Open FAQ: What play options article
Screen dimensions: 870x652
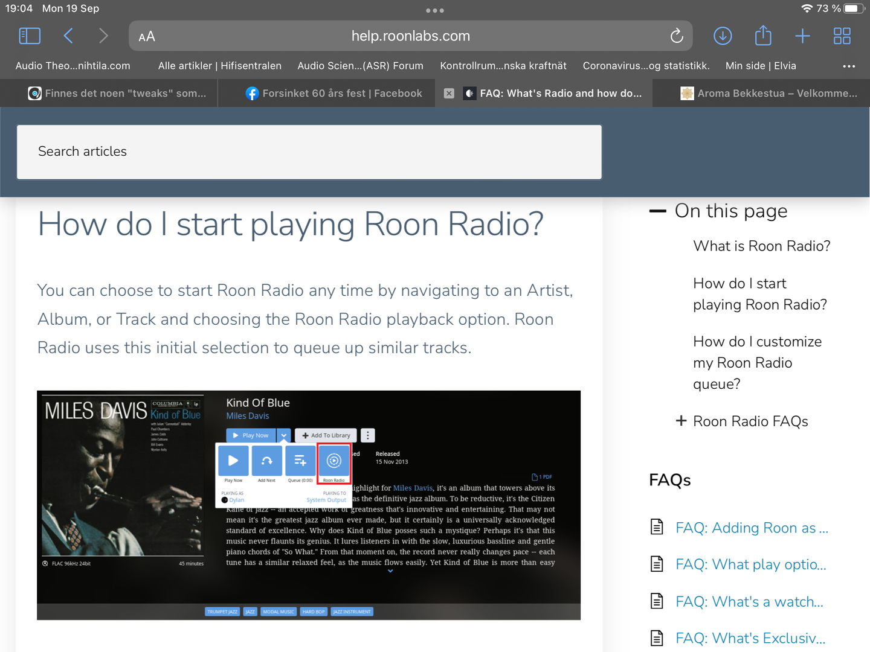pyautogui.click(x=750, y=564)
